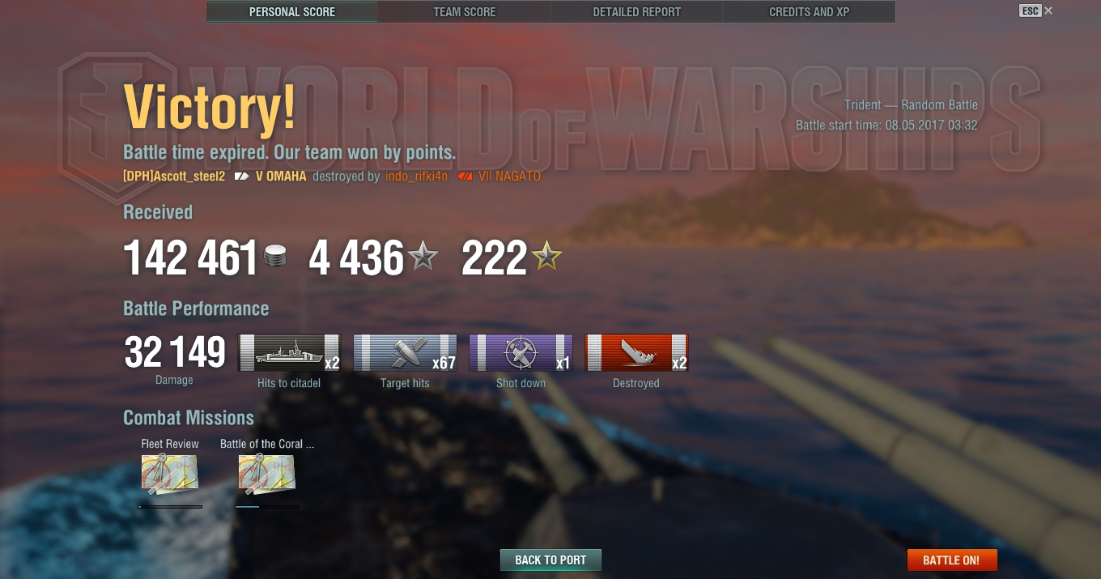Open the Fleet Review mission icon
1101x579 pixels.
(x=170, y=475)
